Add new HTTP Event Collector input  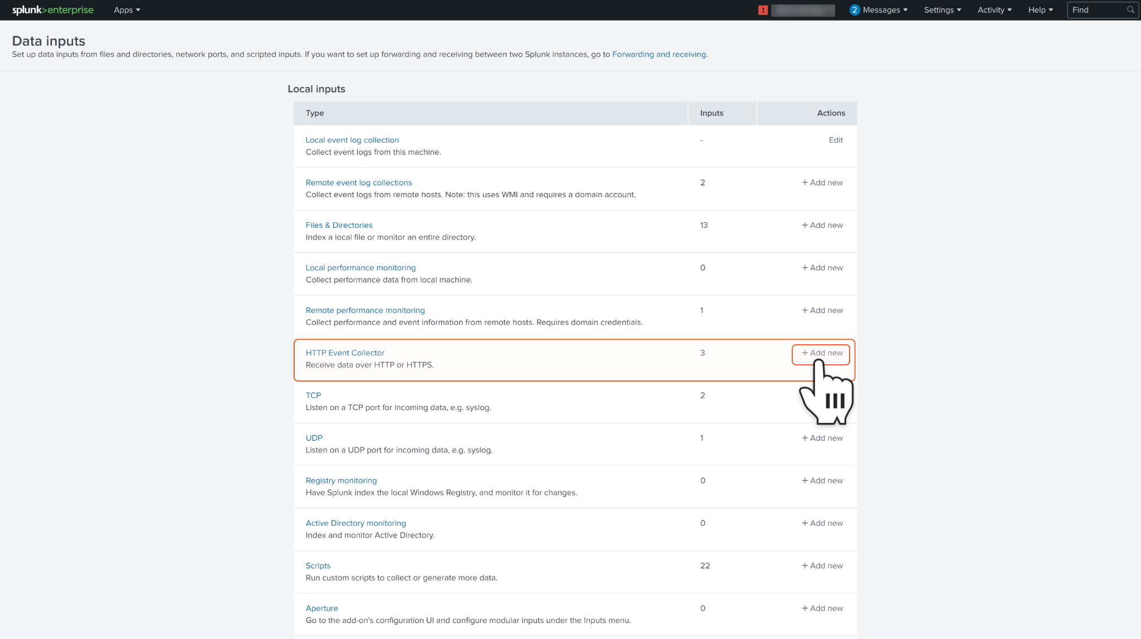[x=822, y=353]
